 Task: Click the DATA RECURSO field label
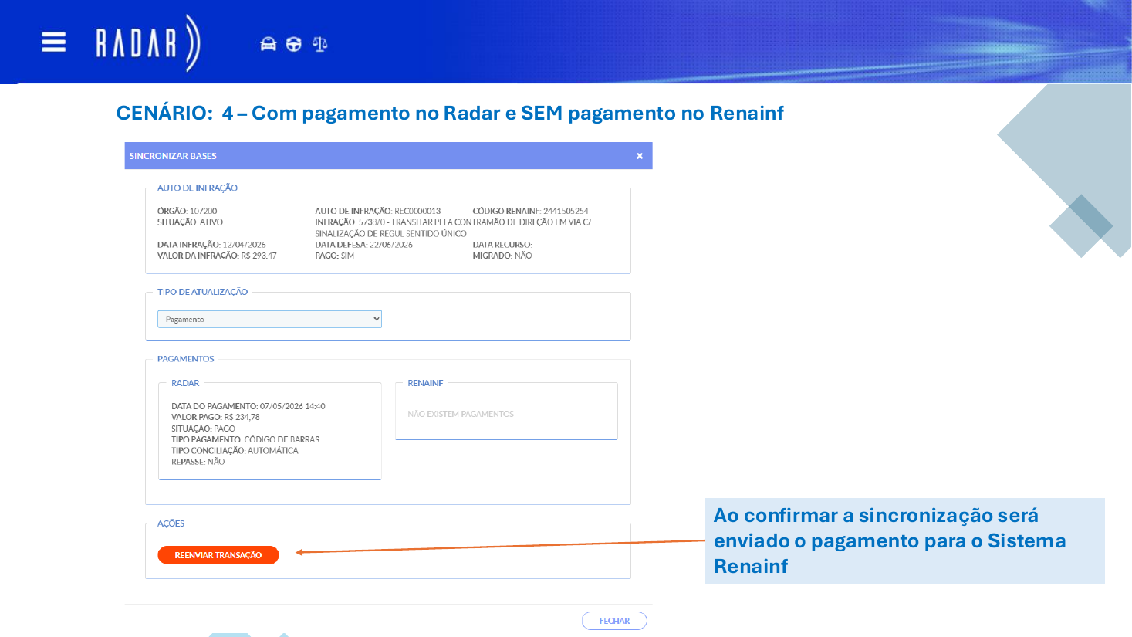click(x=502, y=245)
